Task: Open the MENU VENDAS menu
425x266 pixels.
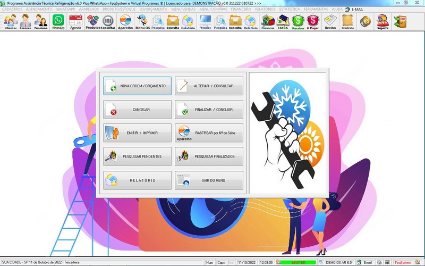Action: (x=183, y=9)
